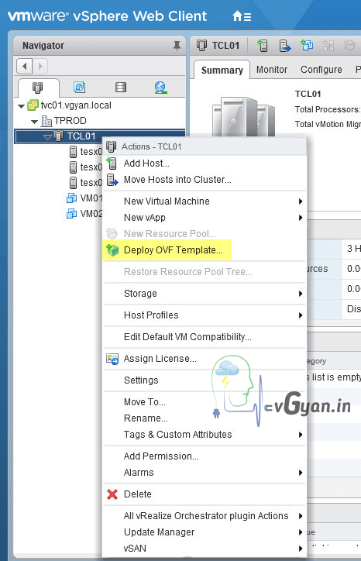Click Assign License icon
The width and height of the screenshot is (361, 561).
click(x=112, y=359)
